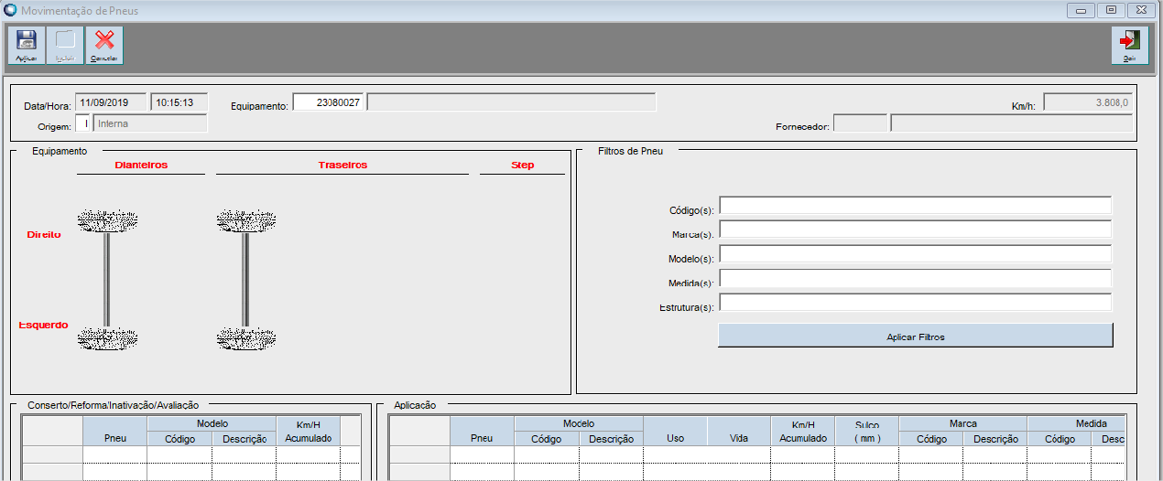Click the Esquerdo side label

click(44, 325)
